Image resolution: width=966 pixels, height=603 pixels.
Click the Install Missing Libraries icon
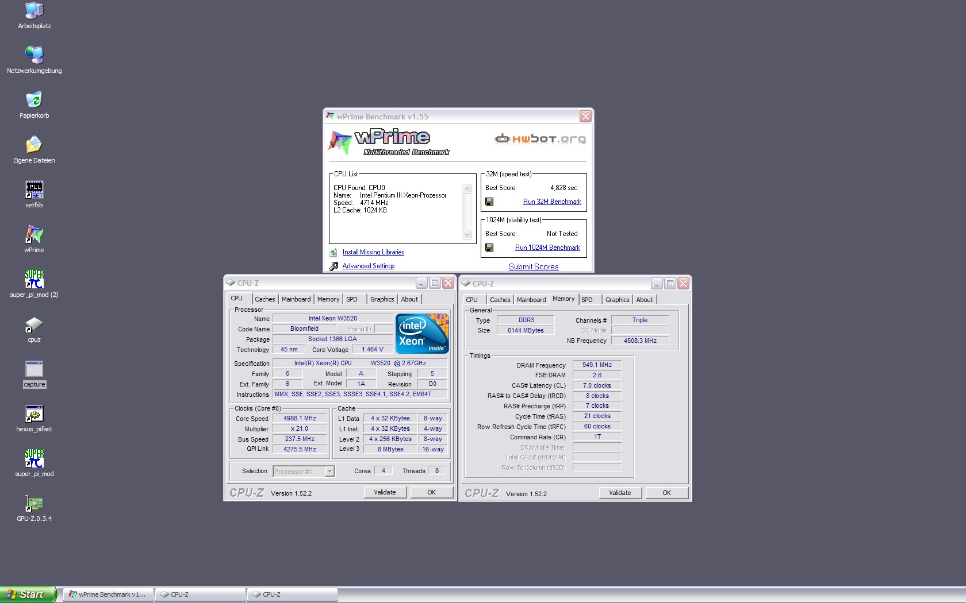[333, 252]
